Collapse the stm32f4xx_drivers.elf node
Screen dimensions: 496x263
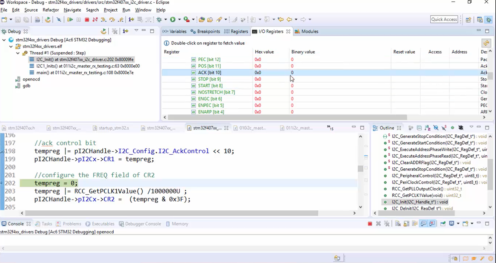(x=11, y=47)
